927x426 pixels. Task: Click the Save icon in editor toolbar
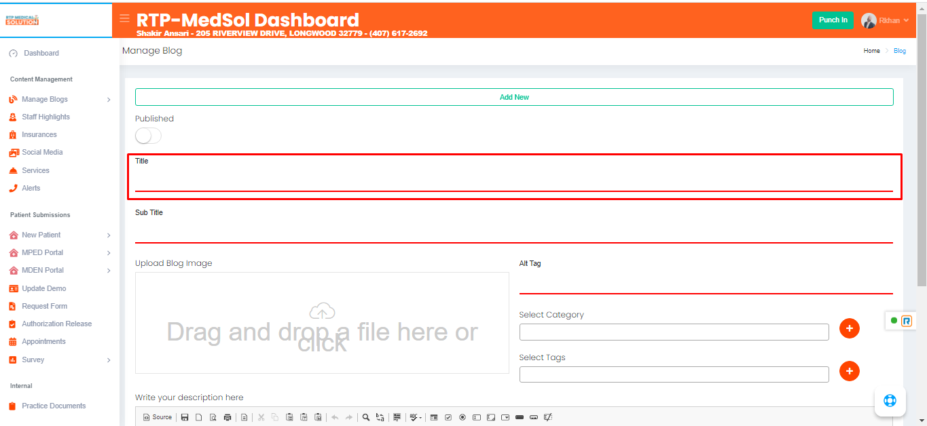click(185, 417)
